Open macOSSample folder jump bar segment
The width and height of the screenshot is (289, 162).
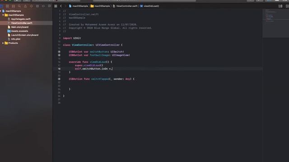click(100, 6)
